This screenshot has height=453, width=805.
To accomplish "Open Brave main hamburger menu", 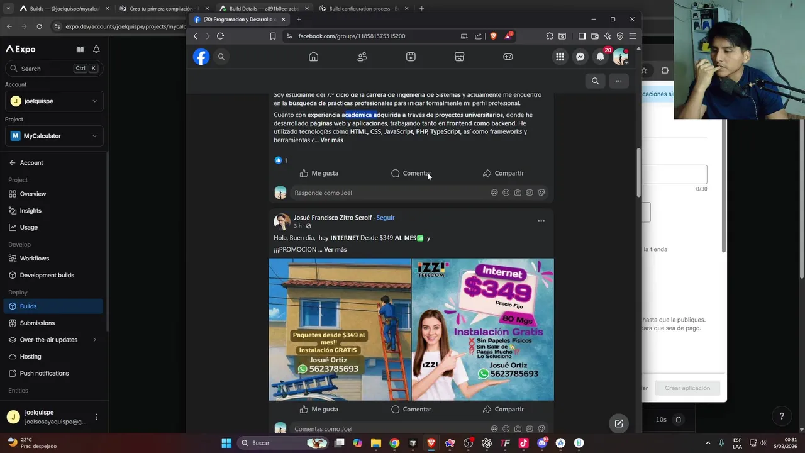I will click(633, 36).
